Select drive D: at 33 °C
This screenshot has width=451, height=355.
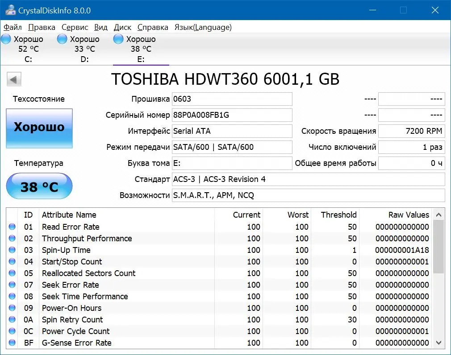pyautogui.click(x=84, y=49)
